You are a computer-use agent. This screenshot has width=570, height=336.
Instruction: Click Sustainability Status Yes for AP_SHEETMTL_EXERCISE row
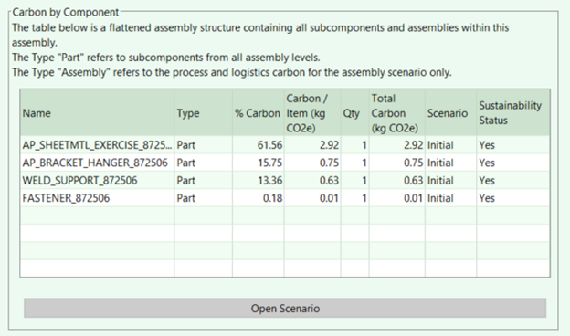(x=513, y=145)
